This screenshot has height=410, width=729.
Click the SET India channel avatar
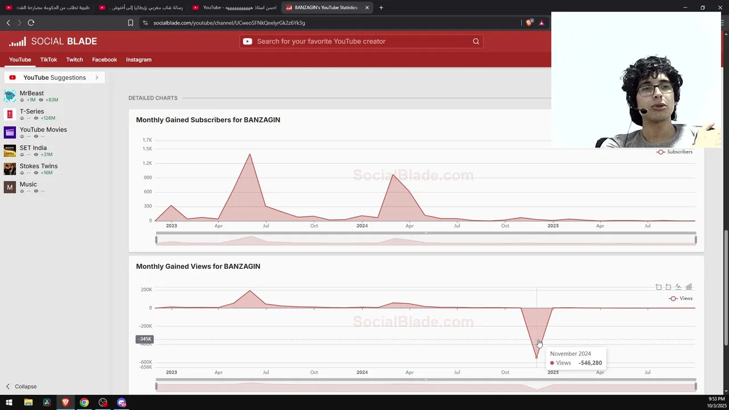pyautogui.click(x=10, y=151)
